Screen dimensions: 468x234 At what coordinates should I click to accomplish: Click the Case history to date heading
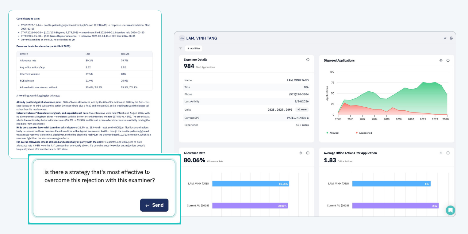click(28, 19)
